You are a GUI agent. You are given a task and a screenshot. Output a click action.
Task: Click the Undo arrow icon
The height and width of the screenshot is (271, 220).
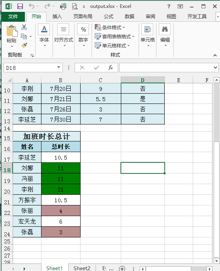coord(32,6)
